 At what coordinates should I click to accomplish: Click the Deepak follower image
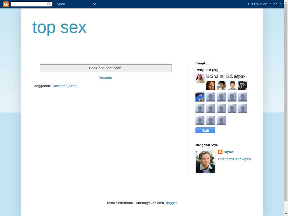236,76
